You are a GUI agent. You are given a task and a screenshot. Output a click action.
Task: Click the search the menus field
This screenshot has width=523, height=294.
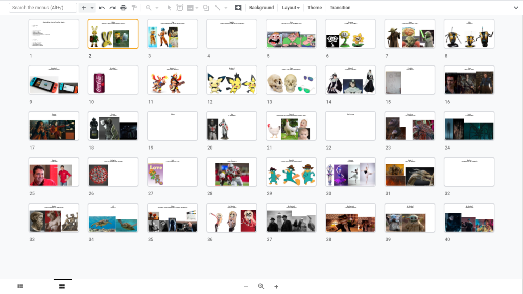pyautogui.click(x=43, y=8)
